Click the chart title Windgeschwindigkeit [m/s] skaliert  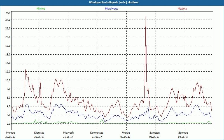point(114,3)
